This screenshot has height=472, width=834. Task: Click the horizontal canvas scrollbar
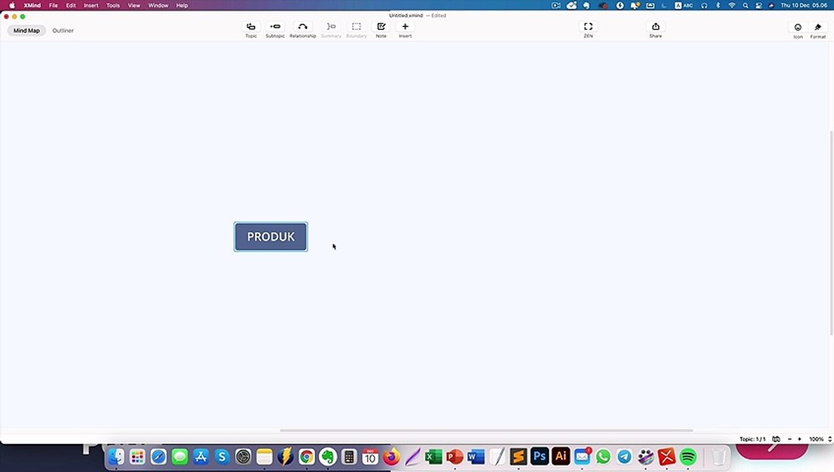click(486, 431)
